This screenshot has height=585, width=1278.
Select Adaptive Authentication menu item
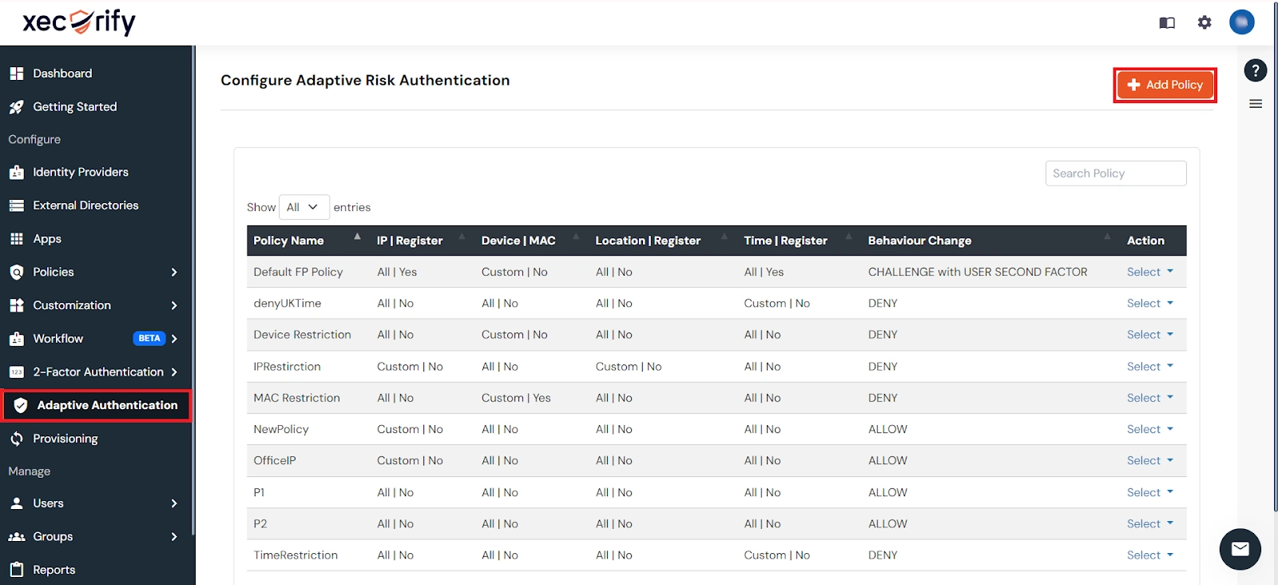coord(97,405)
